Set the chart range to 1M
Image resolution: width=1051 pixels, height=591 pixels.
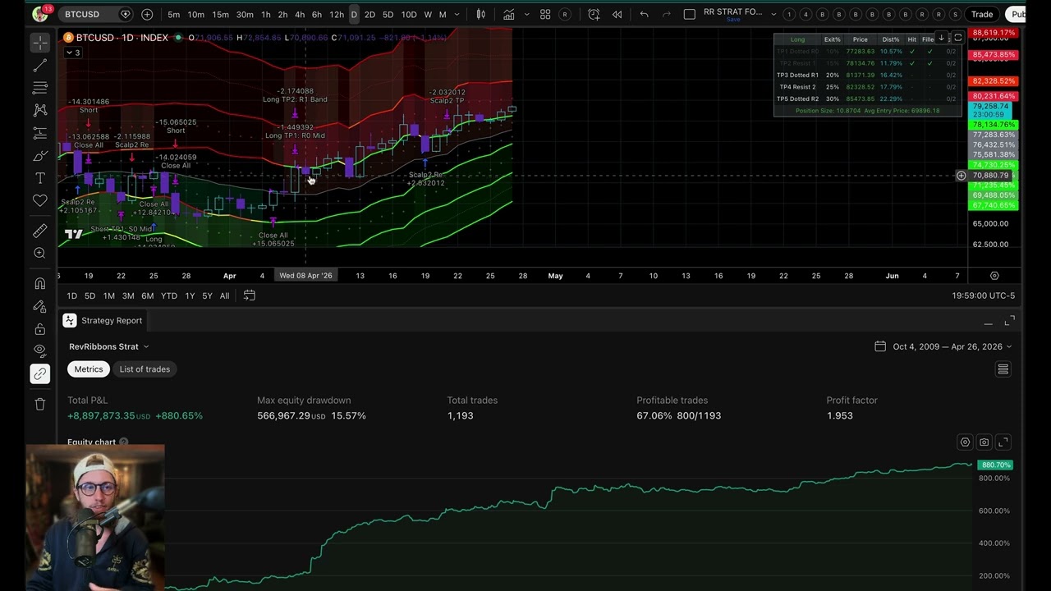pyautogui.click(x=108, y=295)
